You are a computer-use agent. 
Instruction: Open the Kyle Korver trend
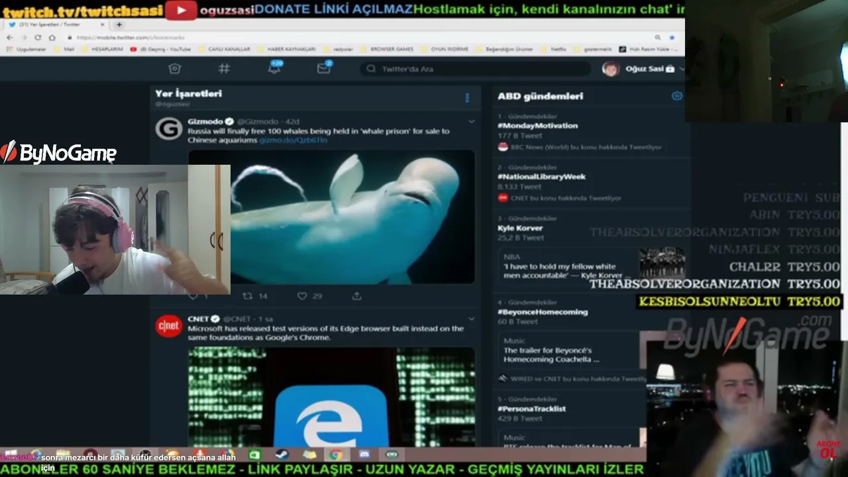[520, 228]
